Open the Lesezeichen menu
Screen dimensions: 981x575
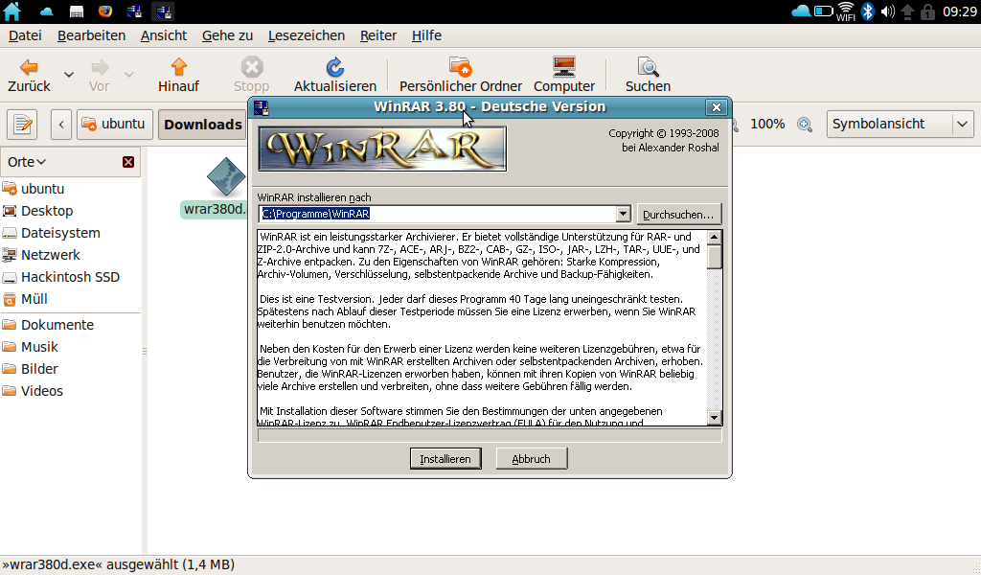coord(306,35)
